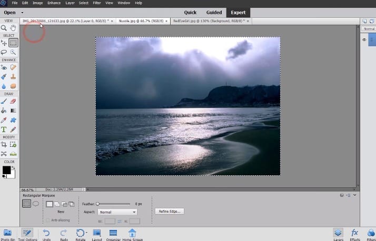
Task: Go to Home Screen
Action: pyautogui.click(x=132, y=235)
